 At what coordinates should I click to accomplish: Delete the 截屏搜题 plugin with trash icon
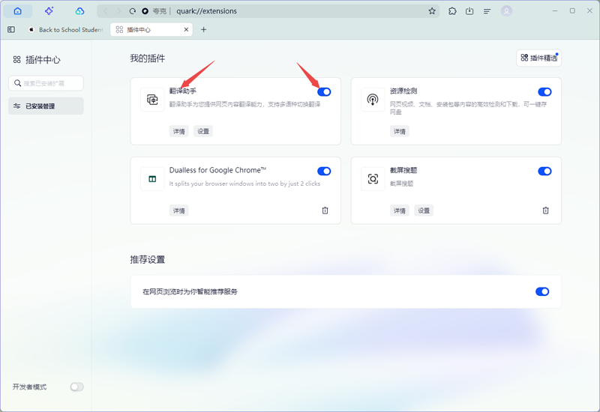click(546, 210)
